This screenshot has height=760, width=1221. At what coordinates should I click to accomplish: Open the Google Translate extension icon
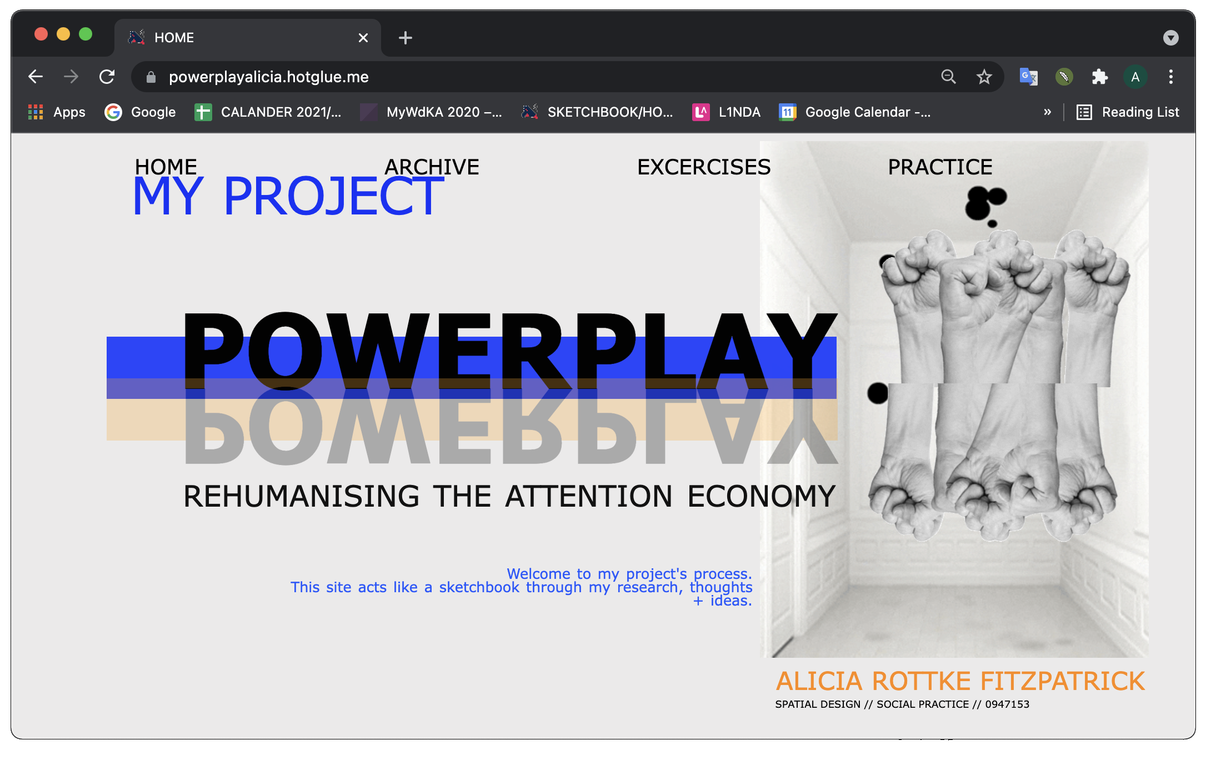pyautogui.click(x=1028, y=77)
